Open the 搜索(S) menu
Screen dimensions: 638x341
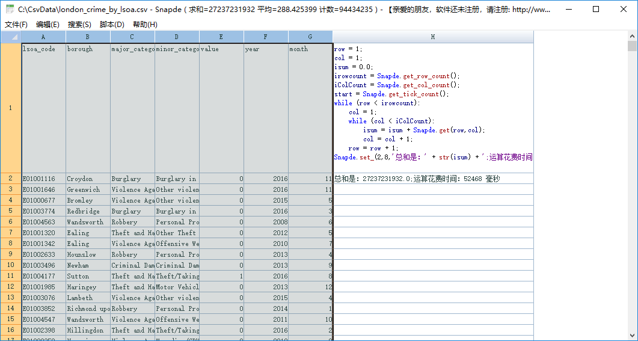coord(79,25)
